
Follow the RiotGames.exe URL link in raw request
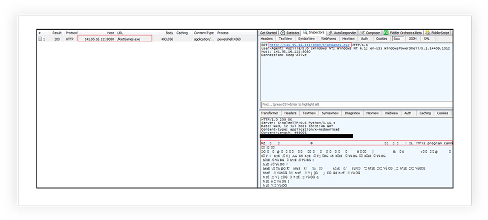tap(309, 45)
